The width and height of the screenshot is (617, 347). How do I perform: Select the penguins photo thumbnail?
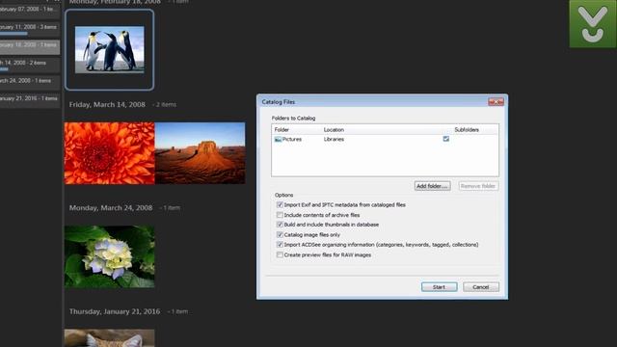[109, 49]
